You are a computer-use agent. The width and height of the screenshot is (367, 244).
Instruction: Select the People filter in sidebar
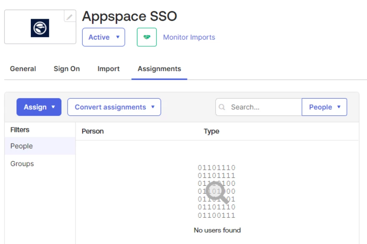[40, 146]
